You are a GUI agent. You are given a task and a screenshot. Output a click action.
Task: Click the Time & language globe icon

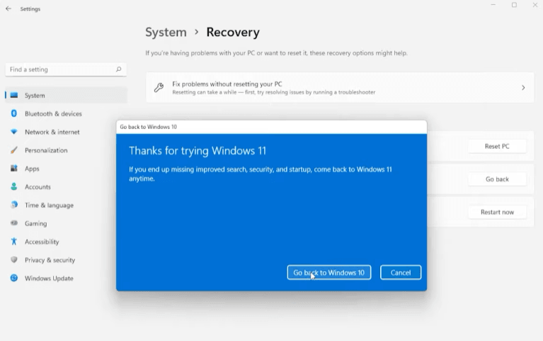coord(14,205)
